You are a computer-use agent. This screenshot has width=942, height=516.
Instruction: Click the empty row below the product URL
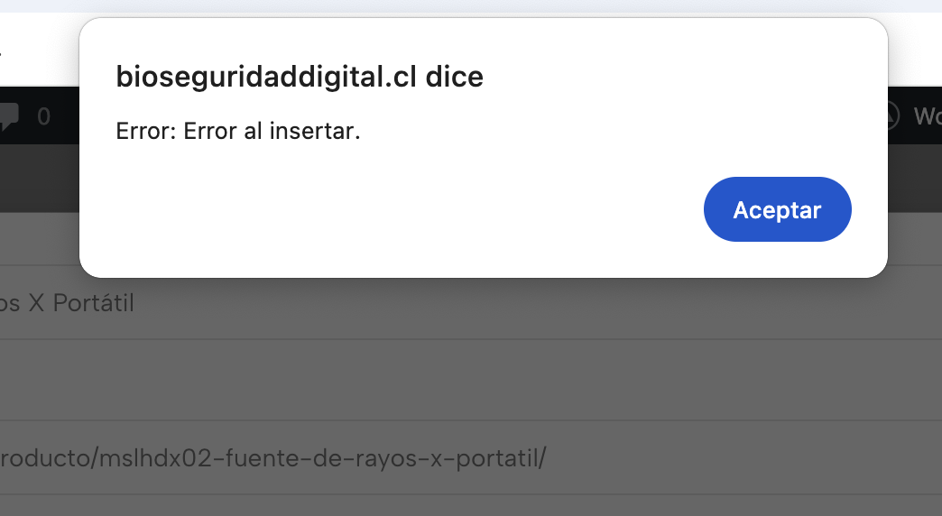[451, 506]
